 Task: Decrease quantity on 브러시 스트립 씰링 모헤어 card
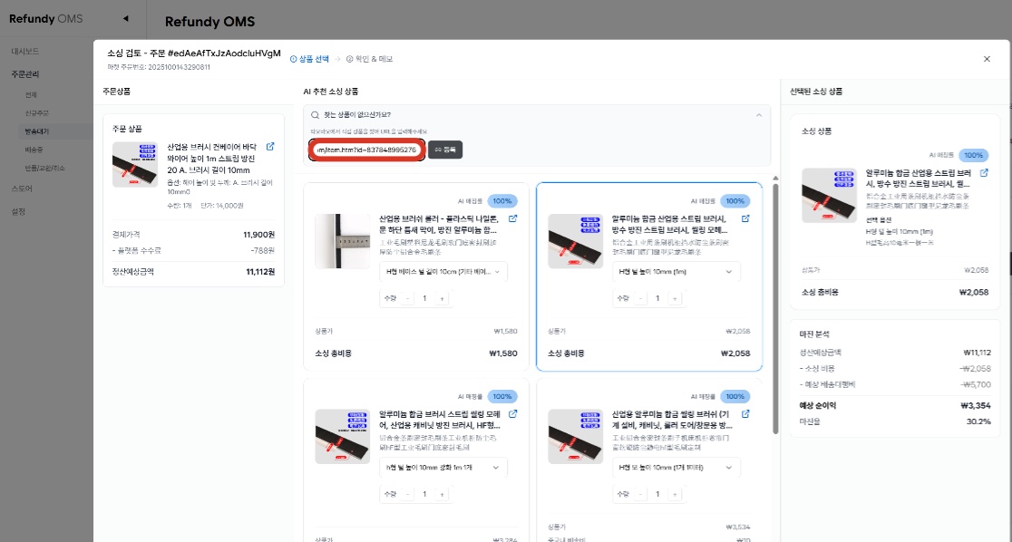pos(407,494)
